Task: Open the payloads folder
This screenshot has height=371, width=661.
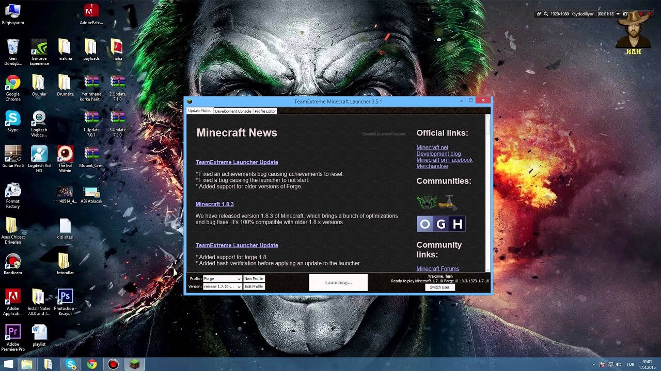Action: (90, 49)
